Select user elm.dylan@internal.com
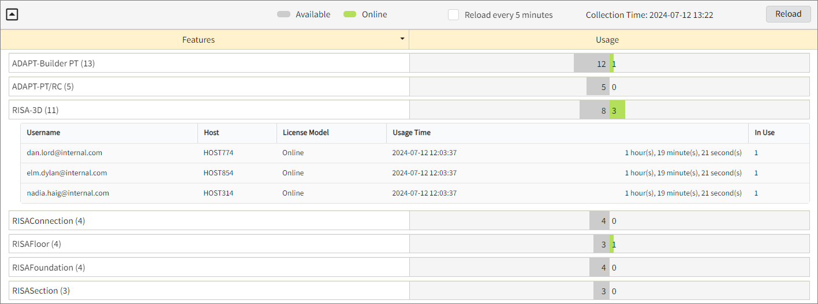Viewport: 818px width, 304px height. pyautogui.click(x=67, y=173)
